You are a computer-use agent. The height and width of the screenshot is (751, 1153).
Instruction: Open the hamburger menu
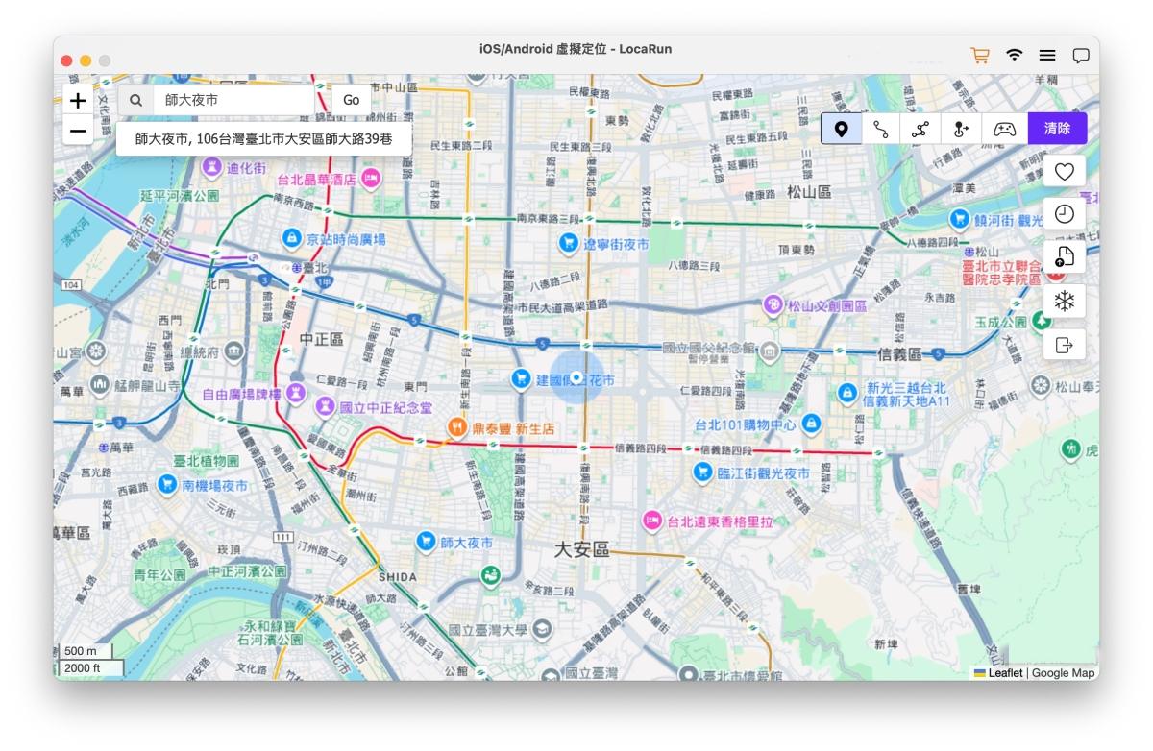click(1047, 56)
